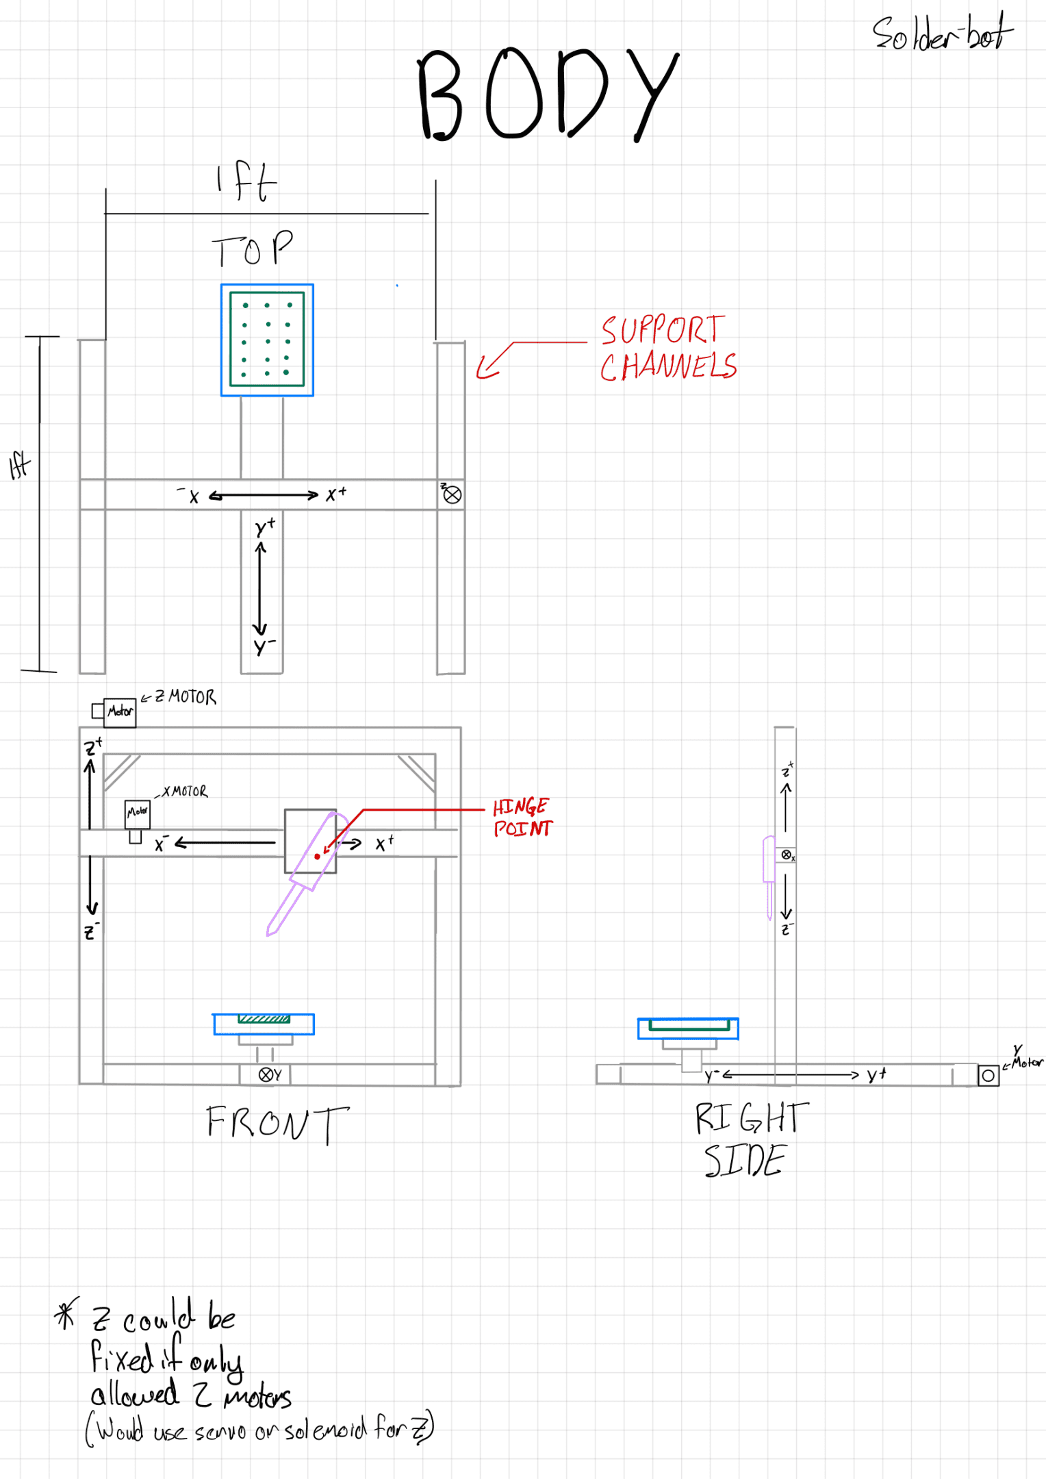1046x1479 pixels.
Task: Click the red arrow pointing to support channel
Action: click(x=531, y=359)
